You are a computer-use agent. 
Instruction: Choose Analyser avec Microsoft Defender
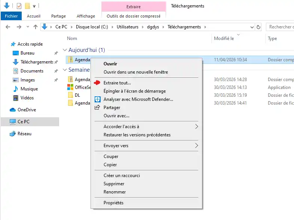pyautogui.click(x=138, y=99)
